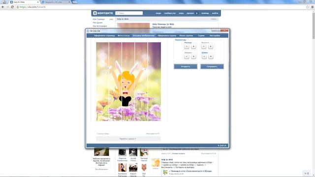Switch to the Help In Web browser tab
The height and width of the screenshot is (177, 315).
(x=24, y=2)
